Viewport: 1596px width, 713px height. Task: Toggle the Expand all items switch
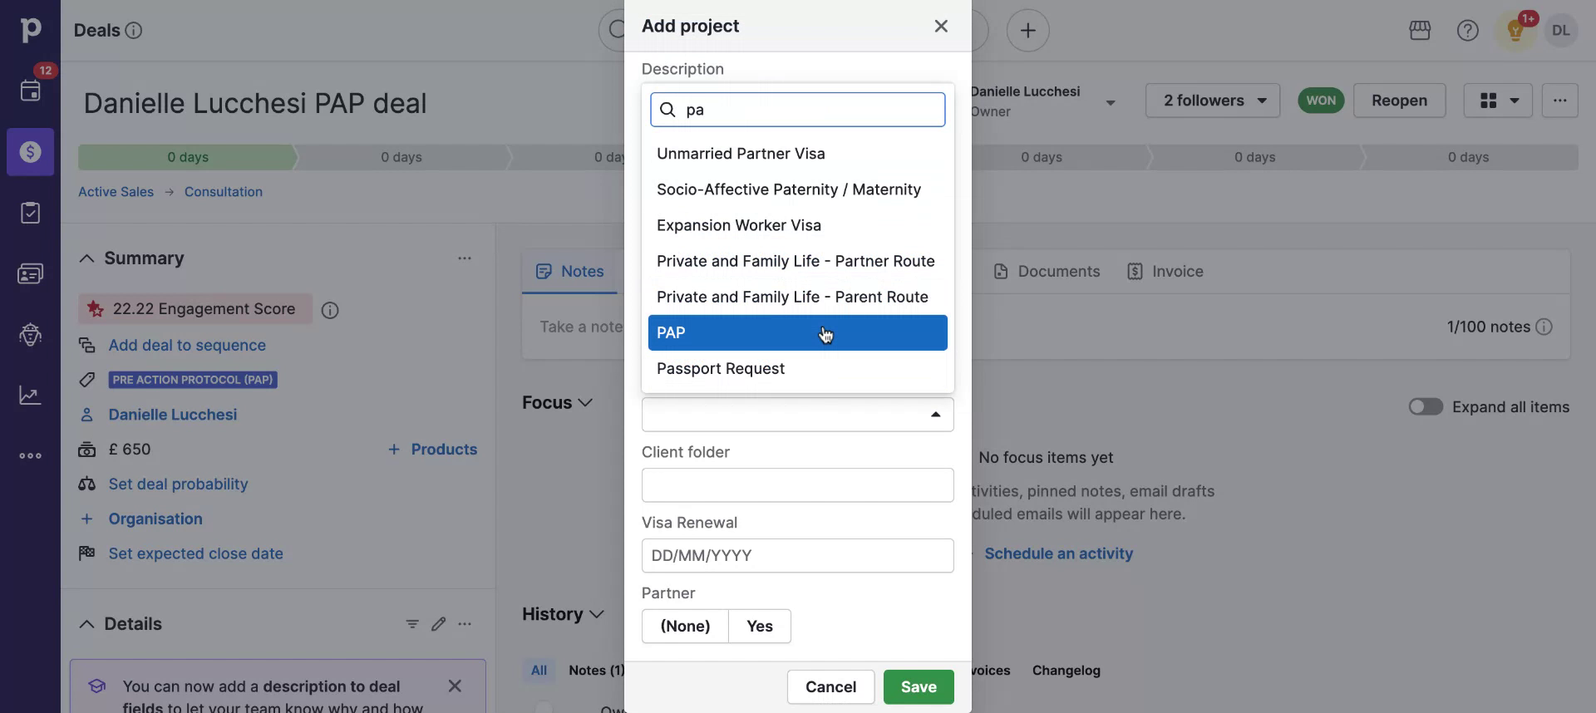pos(1425,407)
